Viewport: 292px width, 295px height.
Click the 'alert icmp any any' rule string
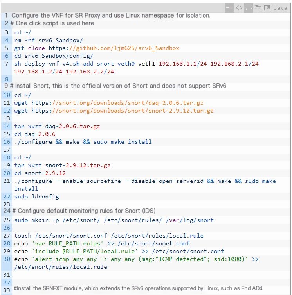point(140,259)
